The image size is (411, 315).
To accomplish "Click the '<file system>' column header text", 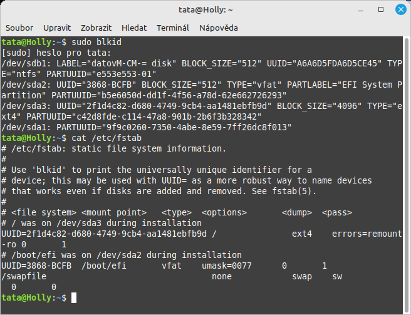I will click(44, 212).
